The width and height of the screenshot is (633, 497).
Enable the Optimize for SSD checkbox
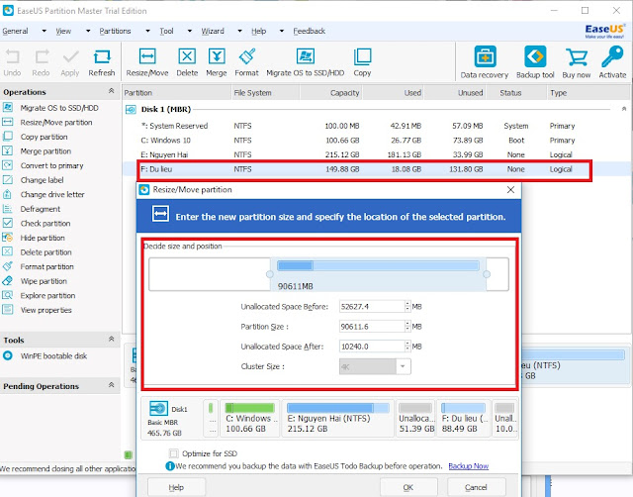point(174,453)
